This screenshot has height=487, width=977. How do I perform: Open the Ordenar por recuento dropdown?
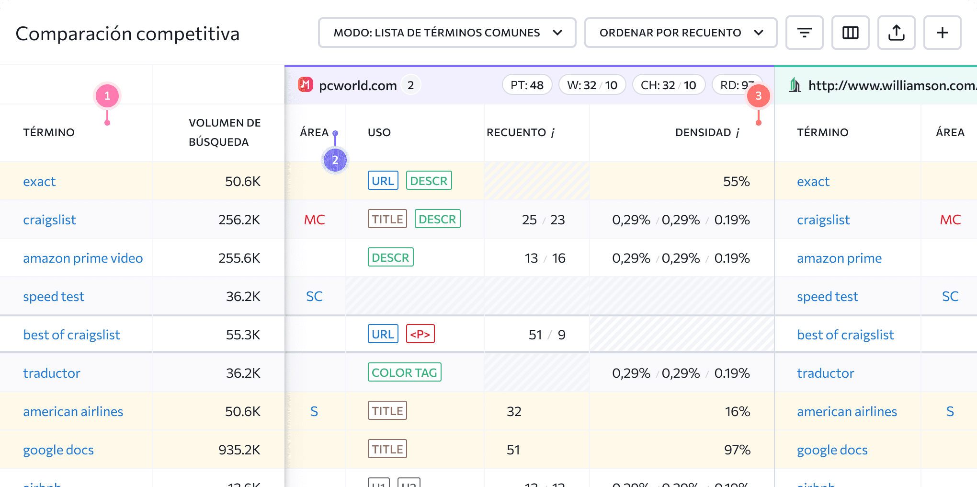[681, 33]
